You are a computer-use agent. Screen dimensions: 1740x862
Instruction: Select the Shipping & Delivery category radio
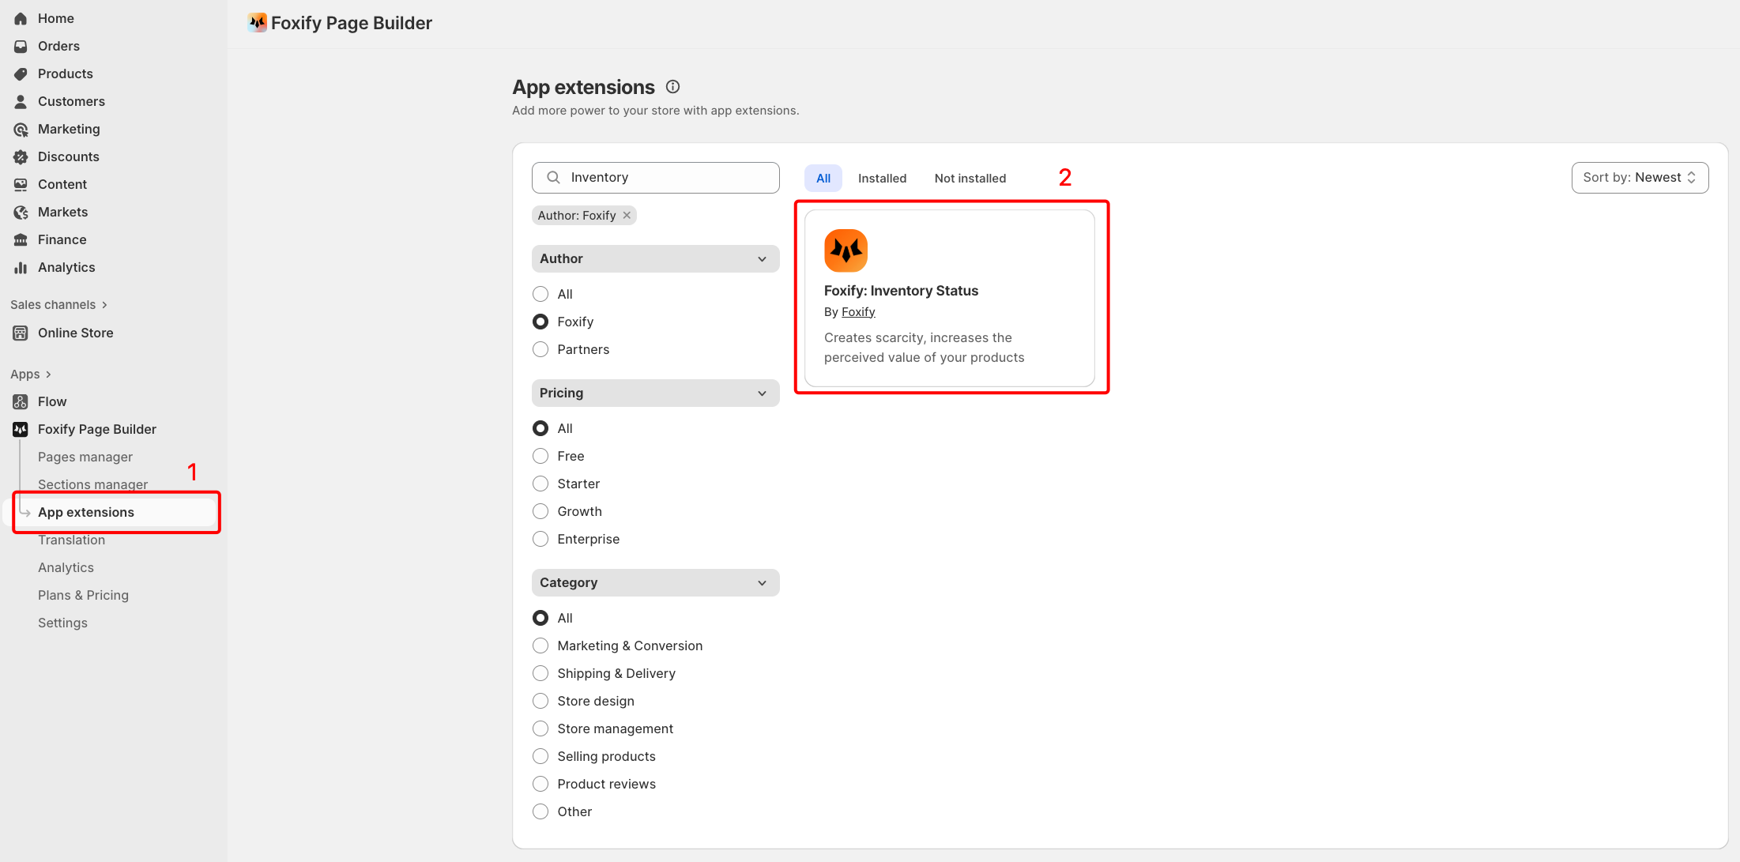(540, 673)
